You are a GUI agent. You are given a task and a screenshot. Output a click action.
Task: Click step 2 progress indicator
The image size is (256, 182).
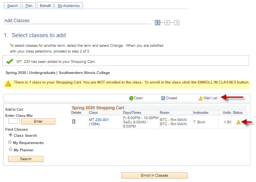click(x=167, y=23)
